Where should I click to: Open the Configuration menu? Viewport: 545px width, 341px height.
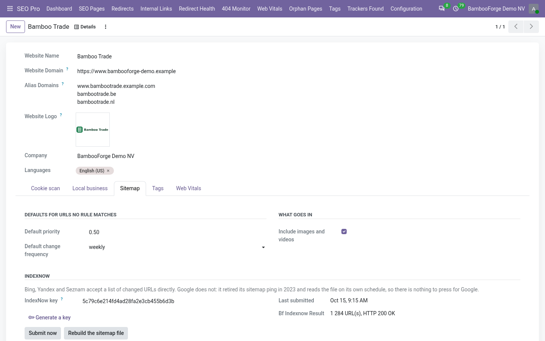(406, 9)
